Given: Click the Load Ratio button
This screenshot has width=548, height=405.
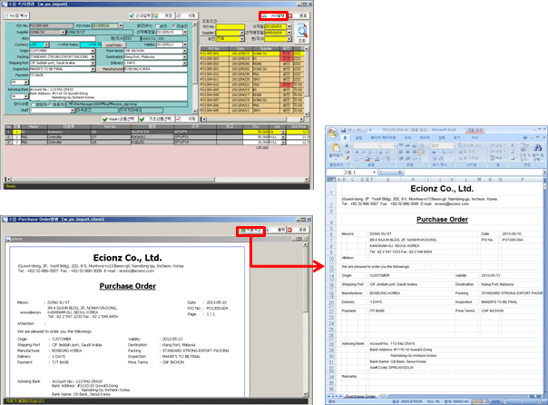Looking at the screenshot, I should click(113, 45).
